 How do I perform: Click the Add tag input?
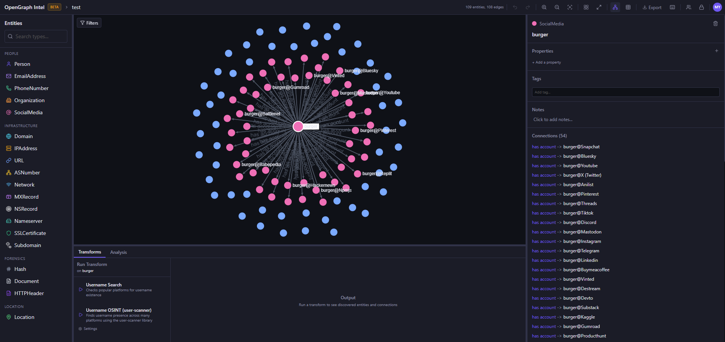[x=625, y=92]
